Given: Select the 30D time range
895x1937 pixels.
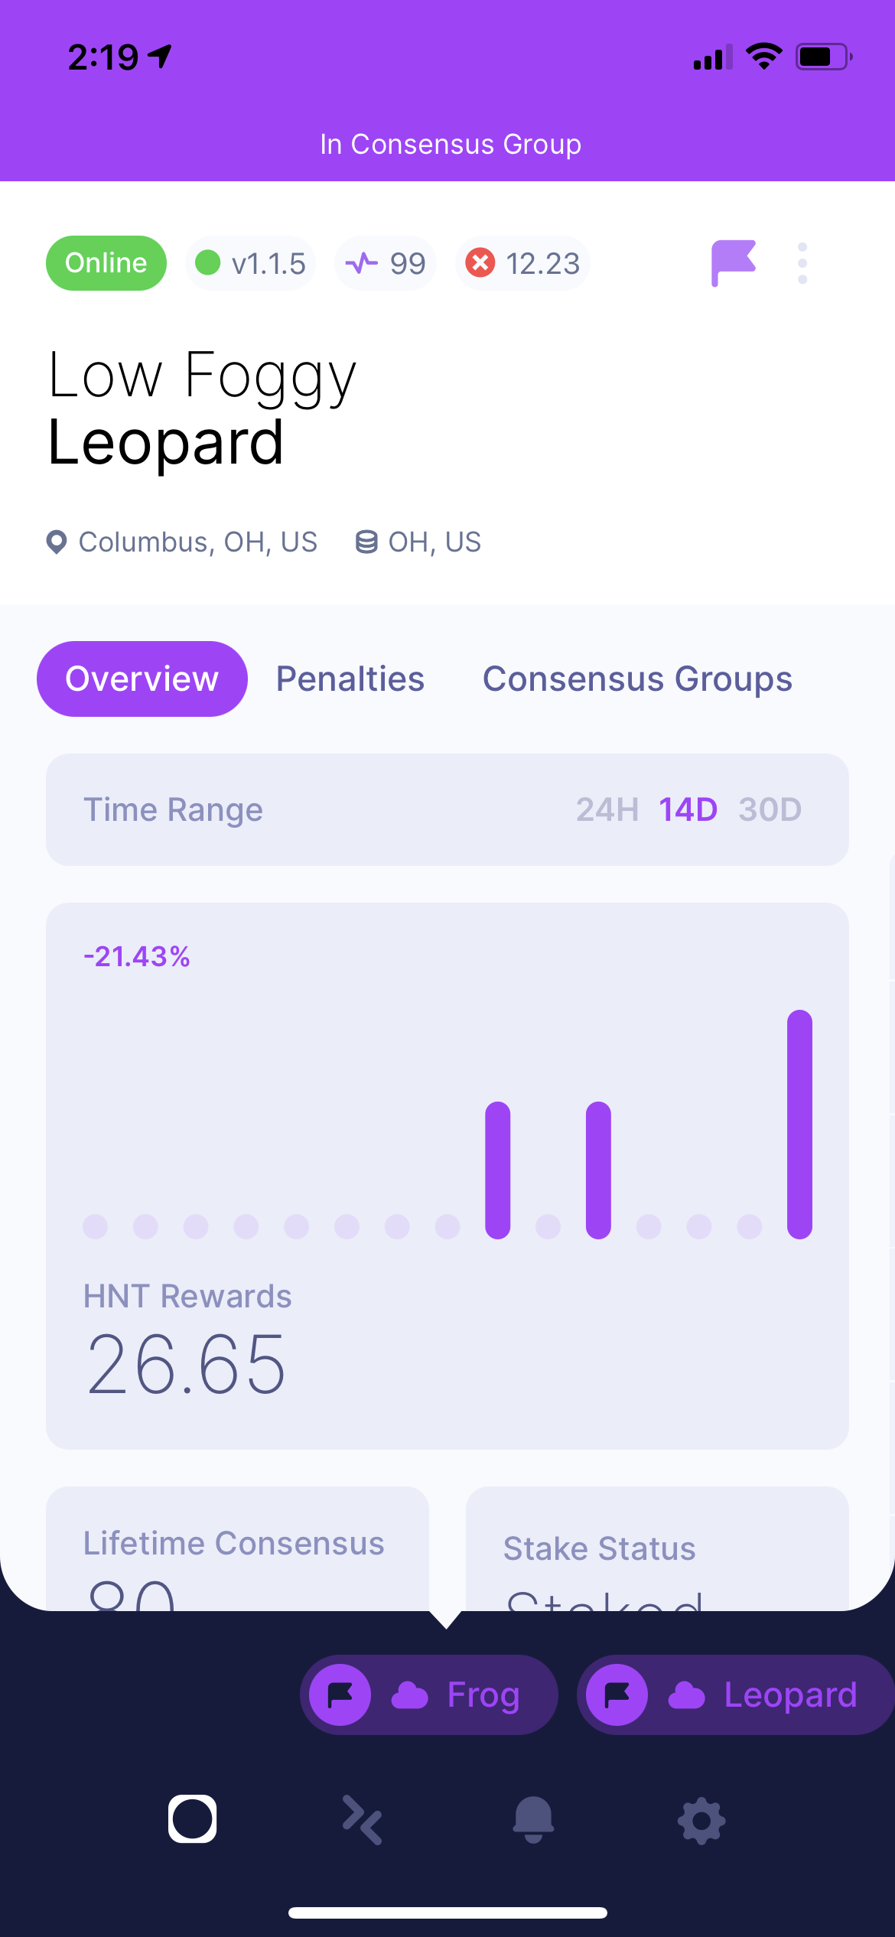Looking at the screenshot, I should coord(770,809).
